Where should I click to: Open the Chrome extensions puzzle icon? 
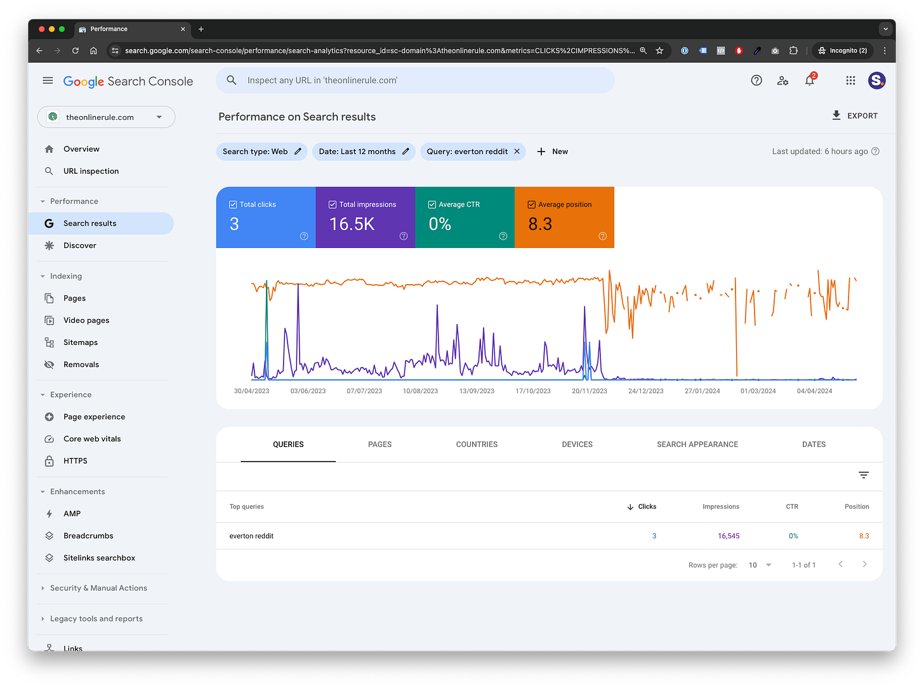tap(793, 51)
